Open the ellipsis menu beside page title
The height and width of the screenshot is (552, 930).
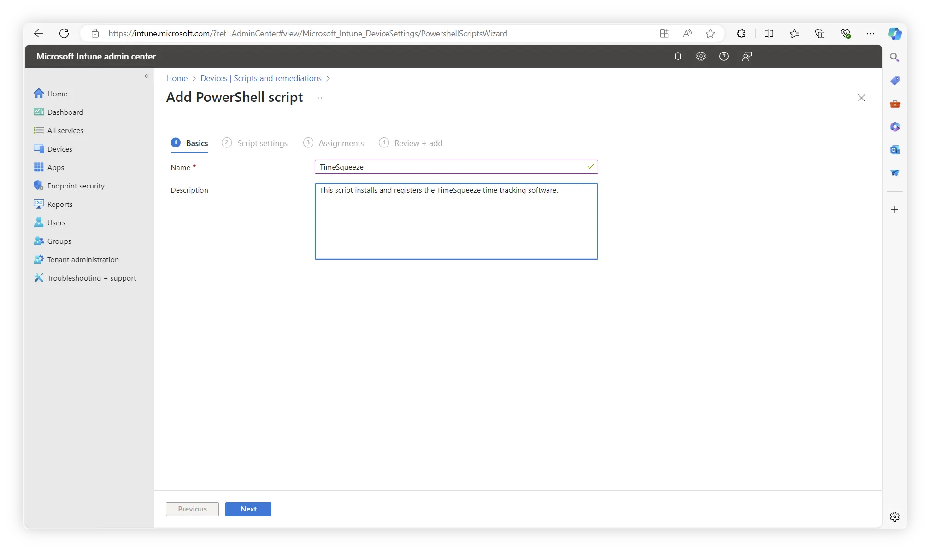tap(321, 98)
